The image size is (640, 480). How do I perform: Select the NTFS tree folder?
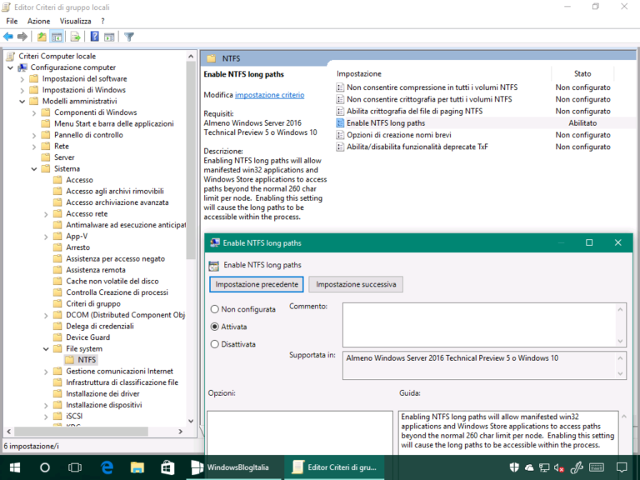81,360
